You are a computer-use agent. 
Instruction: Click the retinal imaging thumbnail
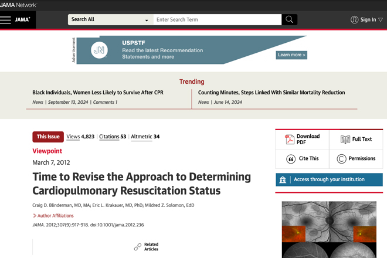point(329,230)
